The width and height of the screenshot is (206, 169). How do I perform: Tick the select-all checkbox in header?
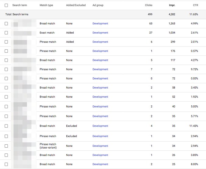[6, 5]
